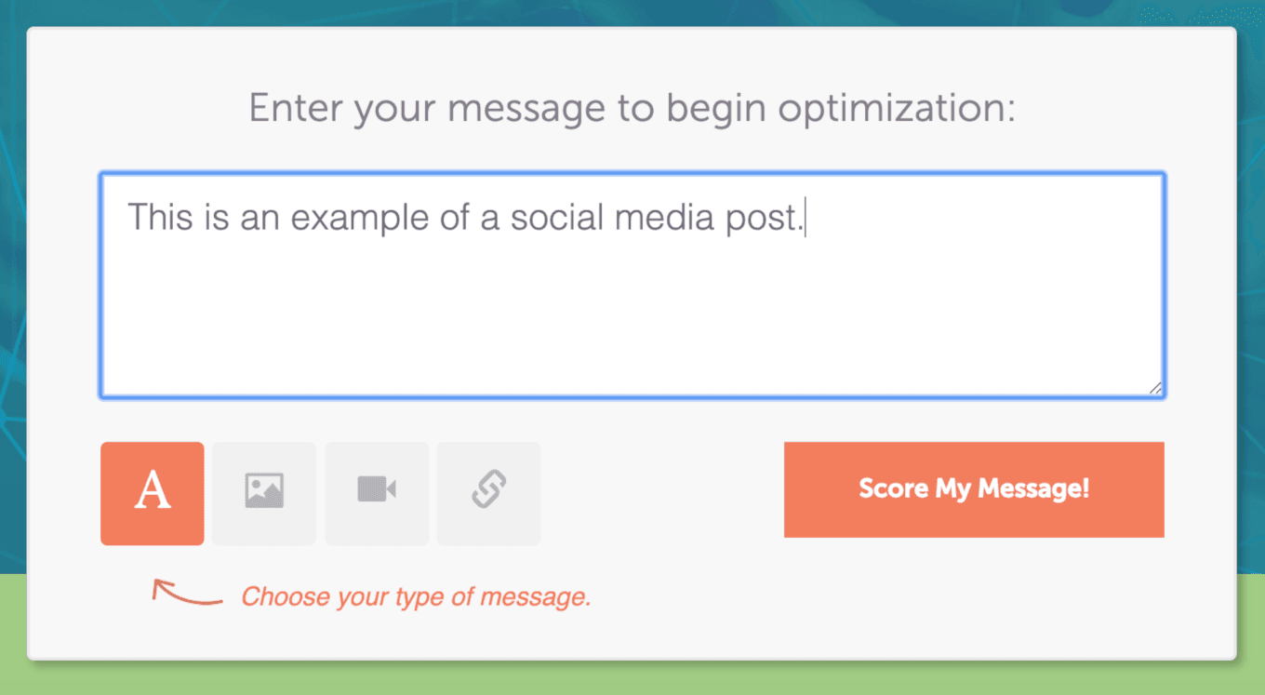Click the curved orange arrow hint graphic
The height and width of the screenshot is (695, 1265).
click(188, 593)
